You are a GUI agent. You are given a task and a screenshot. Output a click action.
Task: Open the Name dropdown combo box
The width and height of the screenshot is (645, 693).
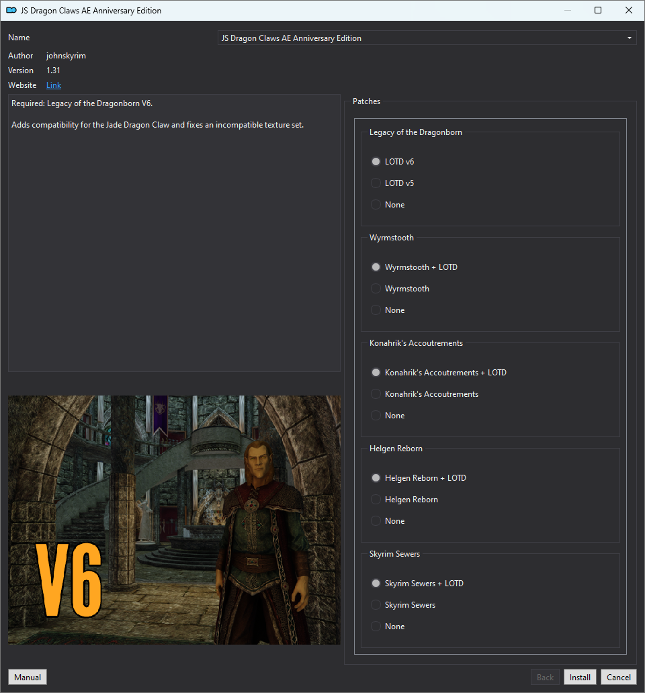pos(427,38)
